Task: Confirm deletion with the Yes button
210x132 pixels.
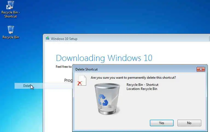Action: click(162, 123)
